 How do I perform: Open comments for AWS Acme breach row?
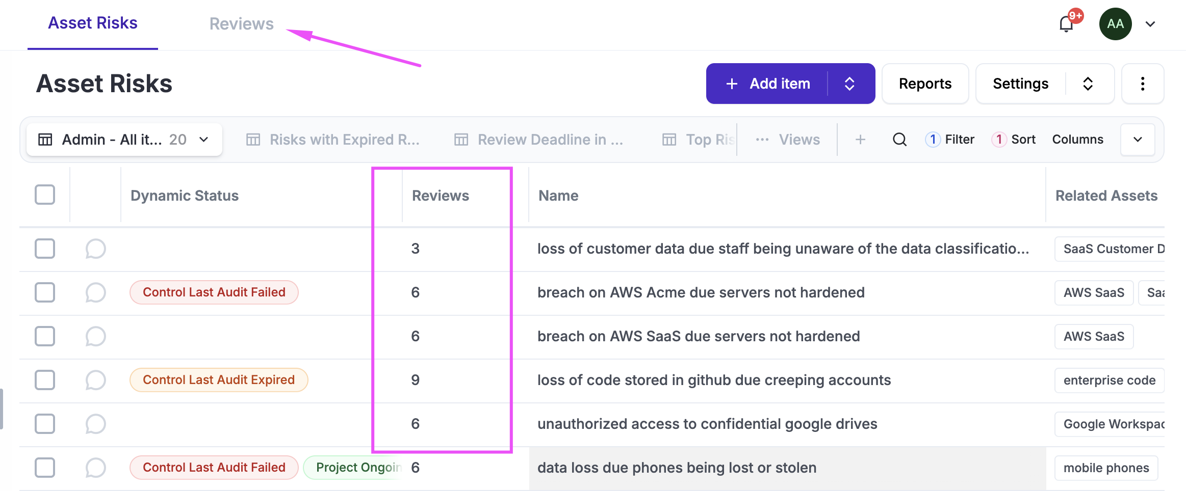(x=95, y=292)
